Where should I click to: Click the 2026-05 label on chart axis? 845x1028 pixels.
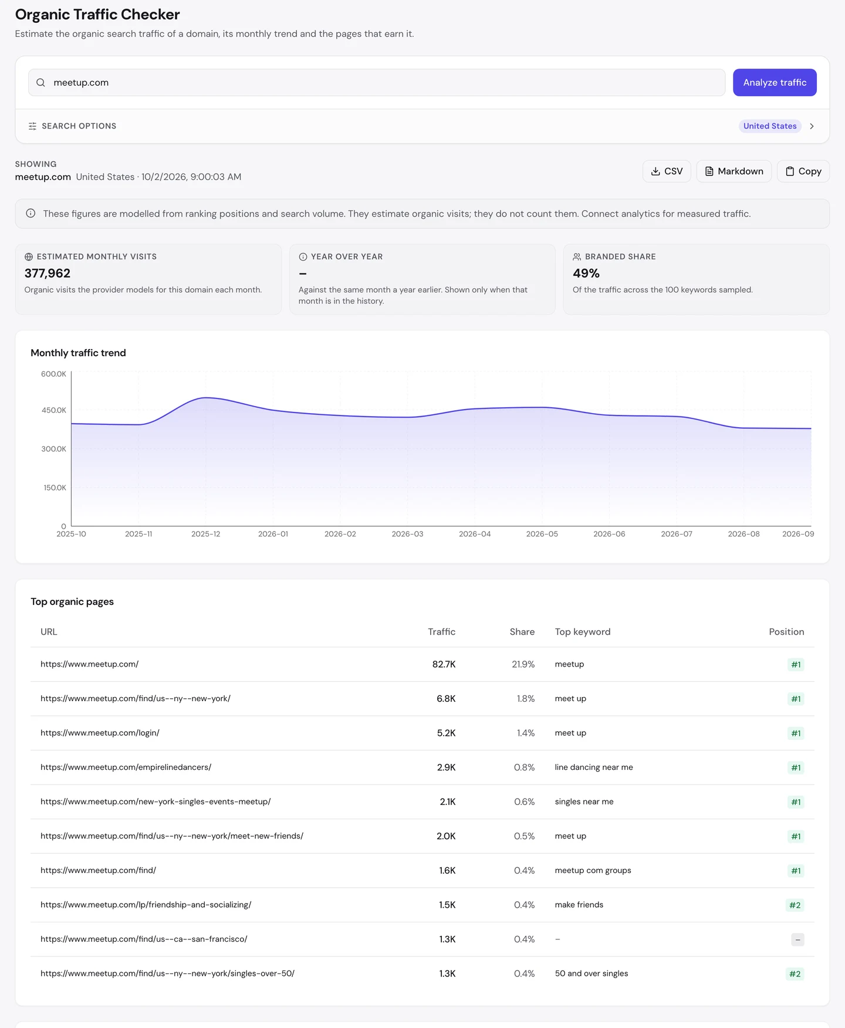(x=542, y=534)
